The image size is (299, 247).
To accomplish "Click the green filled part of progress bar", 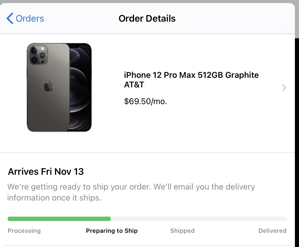I will [x=59, y=219].
